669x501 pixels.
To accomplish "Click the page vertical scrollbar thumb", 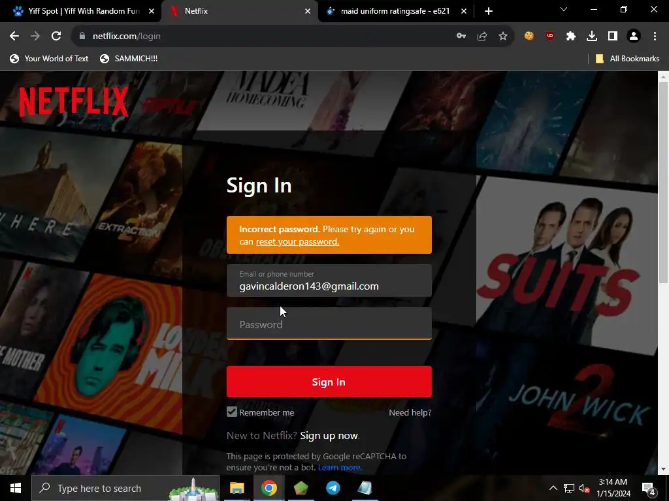I will pyautogui.click(x=663, y=183).
